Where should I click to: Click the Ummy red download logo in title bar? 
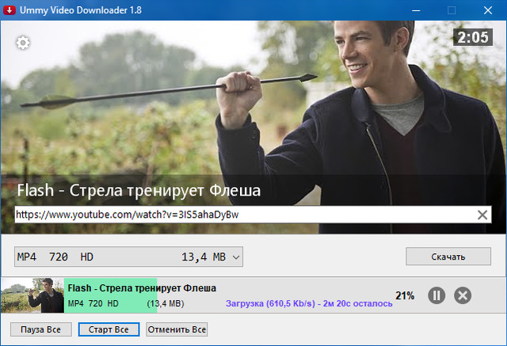[x=10, y=10]
